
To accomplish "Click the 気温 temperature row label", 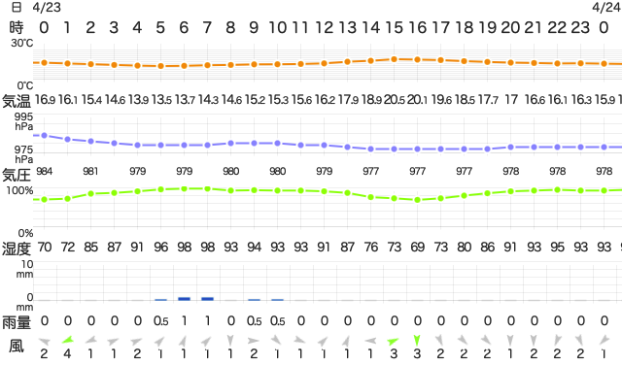I will pyautogui.click(x=17, y=101).
